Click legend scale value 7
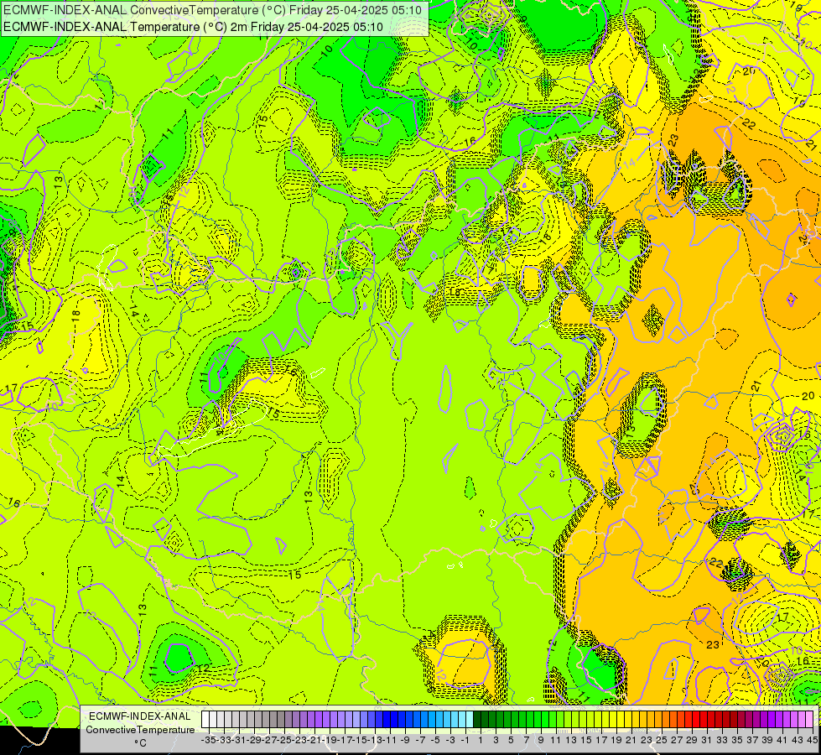The width and height of the screenshot is (821, 755). 526,740
